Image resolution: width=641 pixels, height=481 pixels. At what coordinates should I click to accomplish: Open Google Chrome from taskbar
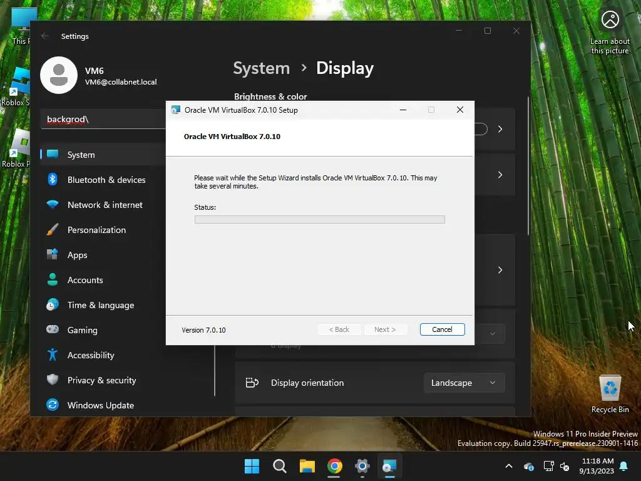tap(334, 466)
